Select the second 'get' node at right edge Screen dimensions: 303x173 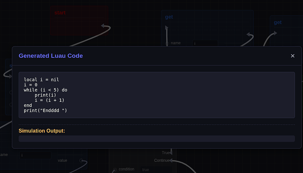[x=278, y=22]
